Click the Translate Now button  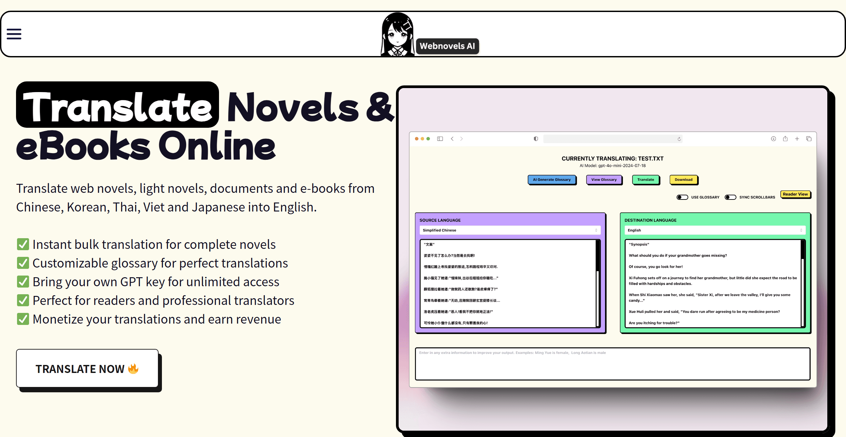point(87,369)
